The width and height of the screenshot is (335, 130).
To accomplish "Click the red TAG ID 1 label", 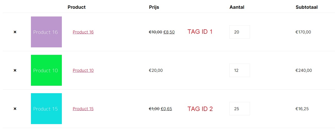I will tap(200, 32).
